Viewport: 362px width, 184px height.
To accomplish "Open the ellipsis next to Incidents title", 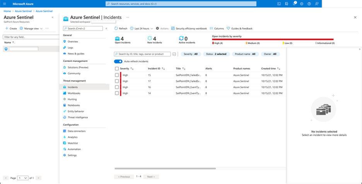I will coord(128,17).
